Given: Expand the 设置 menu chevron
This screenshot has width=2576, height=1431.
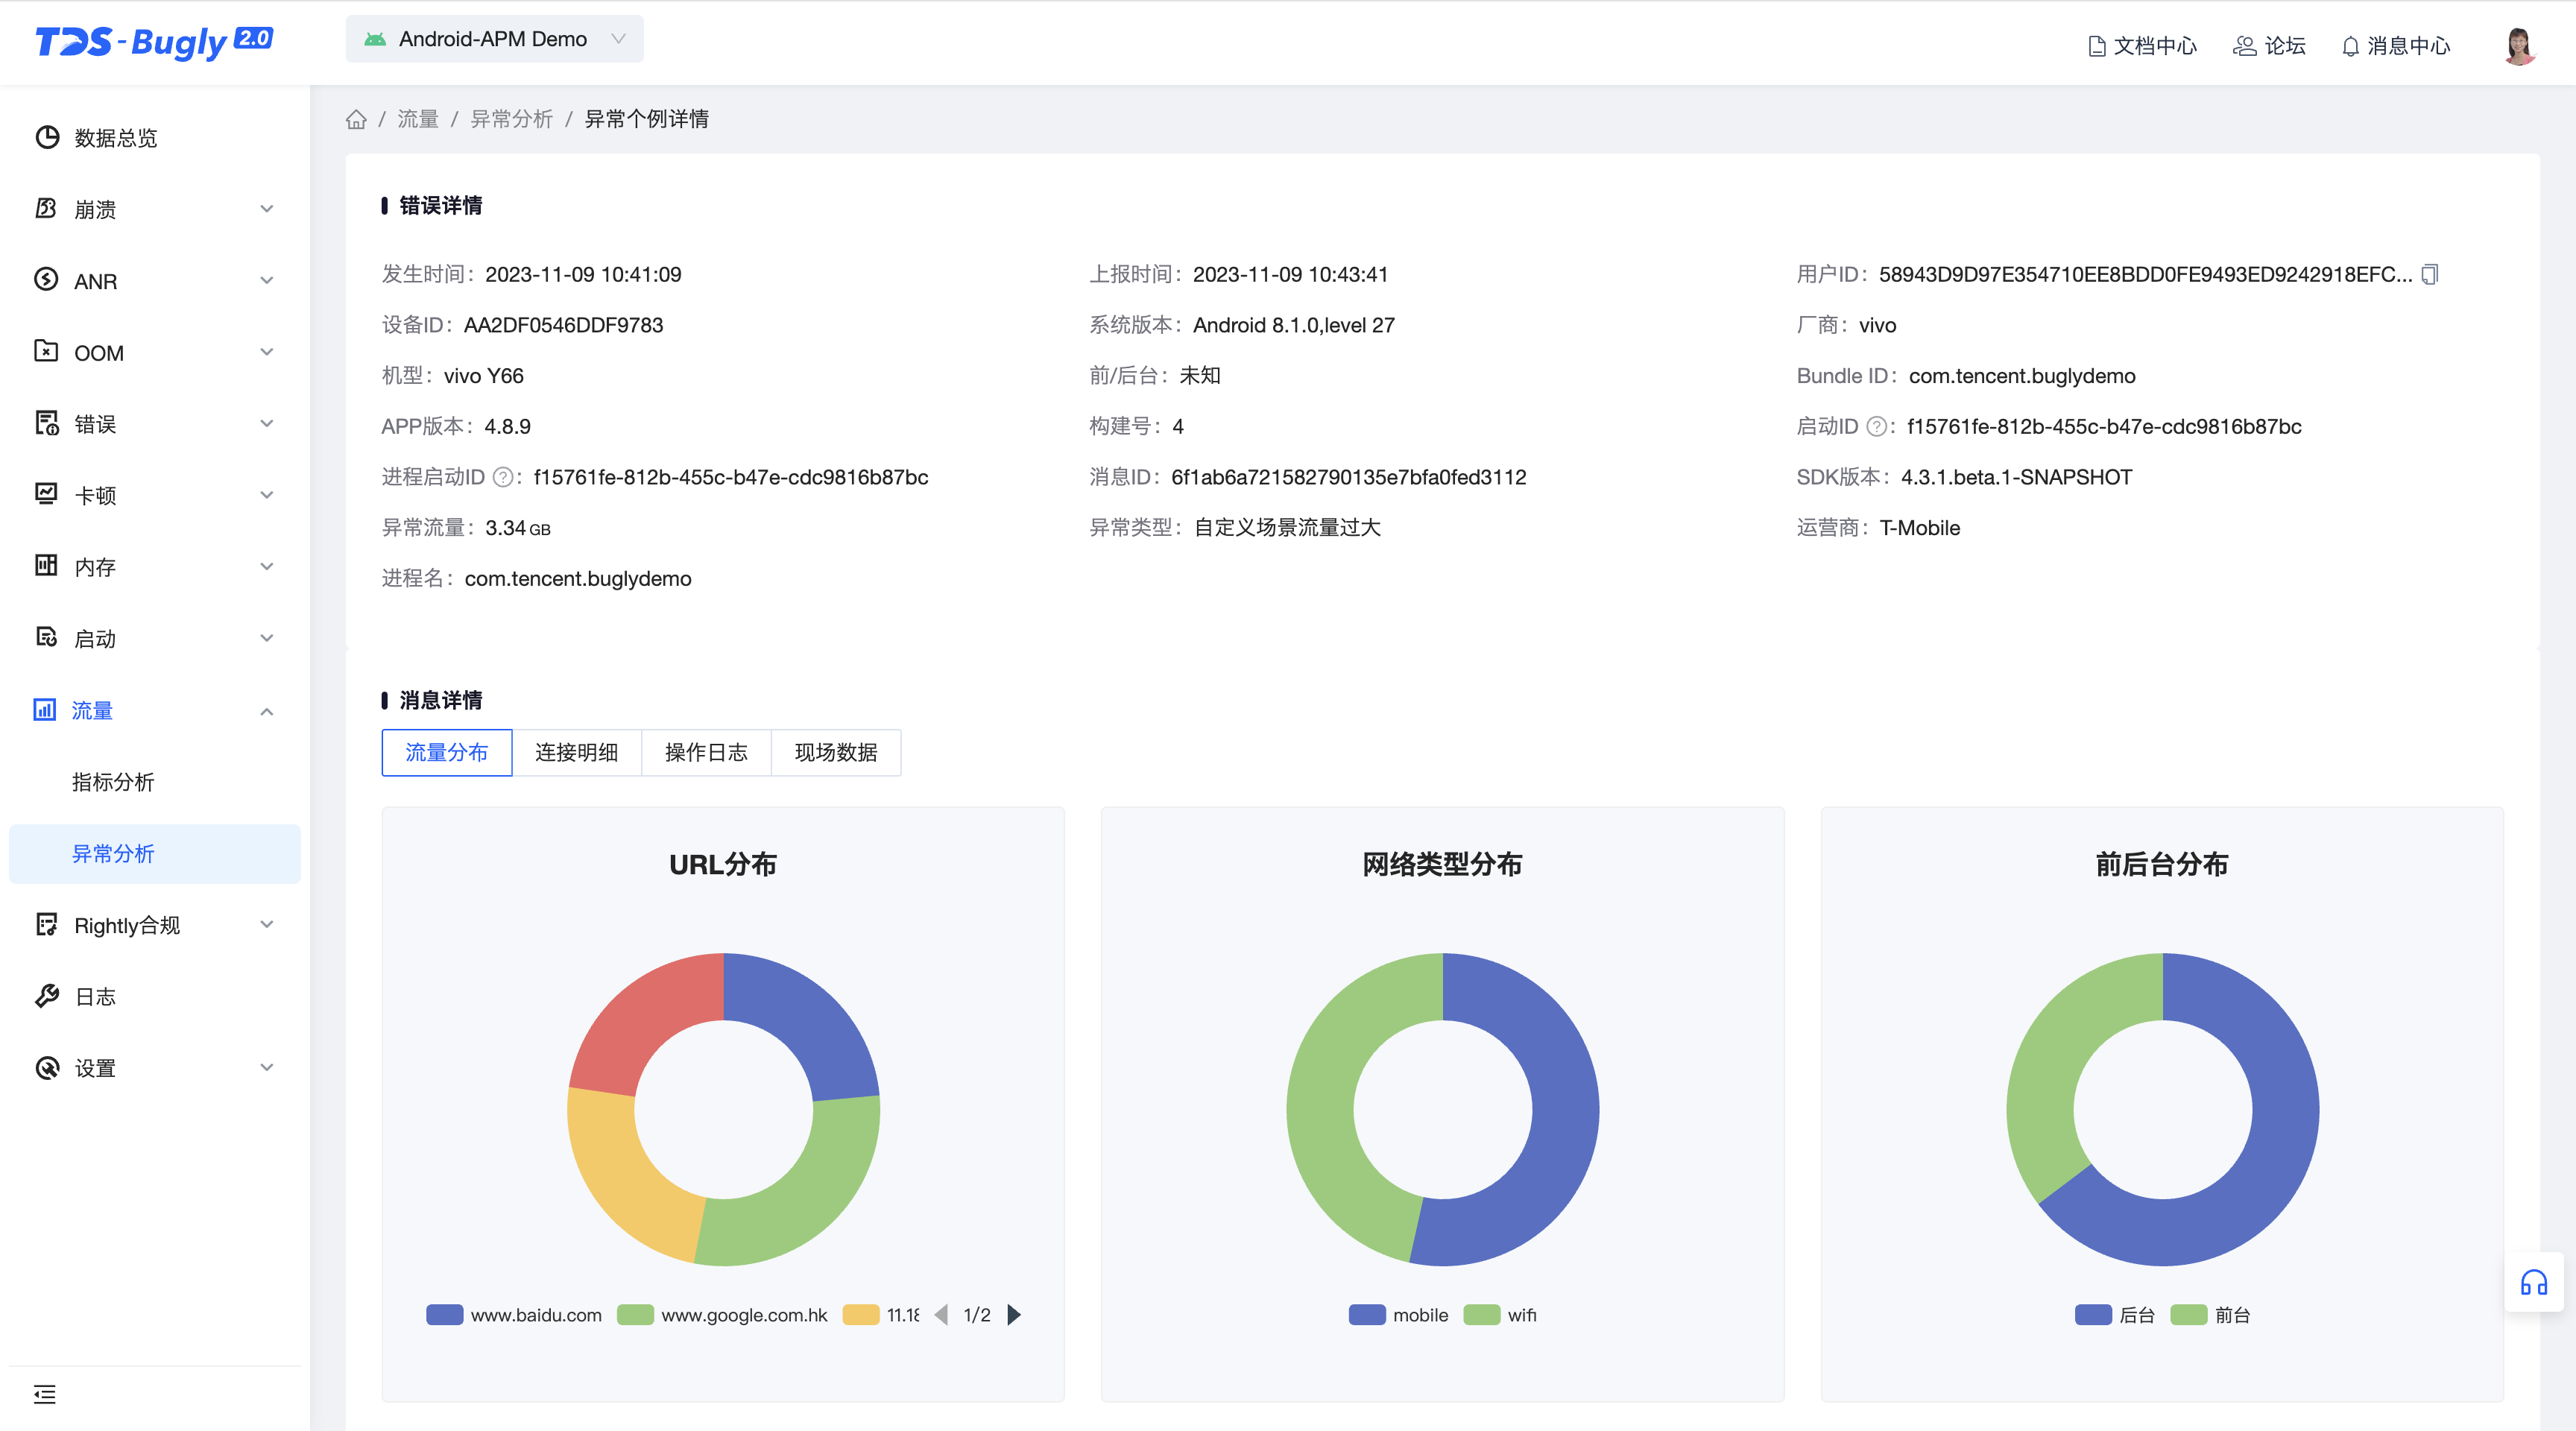Looking at the screenshot, I should 267,1068.
